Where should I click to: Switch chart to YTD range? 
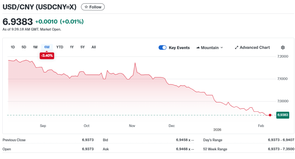pos(60,47)
